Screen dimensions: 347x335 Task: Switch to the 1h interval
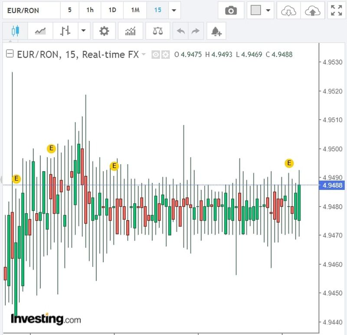(90, 10)
